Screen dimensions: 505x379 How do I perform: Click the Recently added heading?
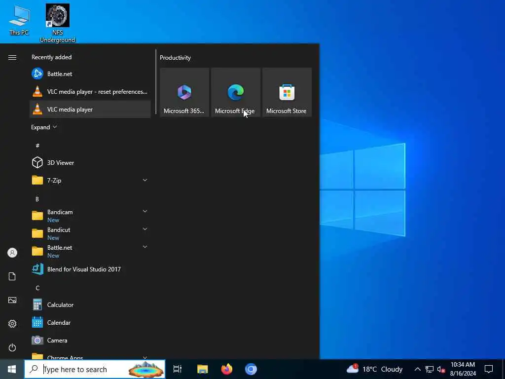[x=51, y=57]
